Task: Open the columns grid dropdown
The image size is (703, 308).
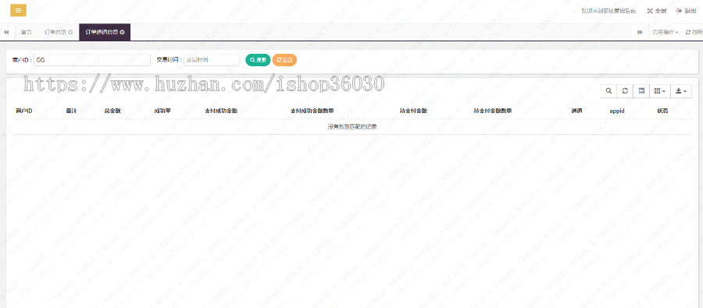Action: pyautogui.click(x=659, y=91)
